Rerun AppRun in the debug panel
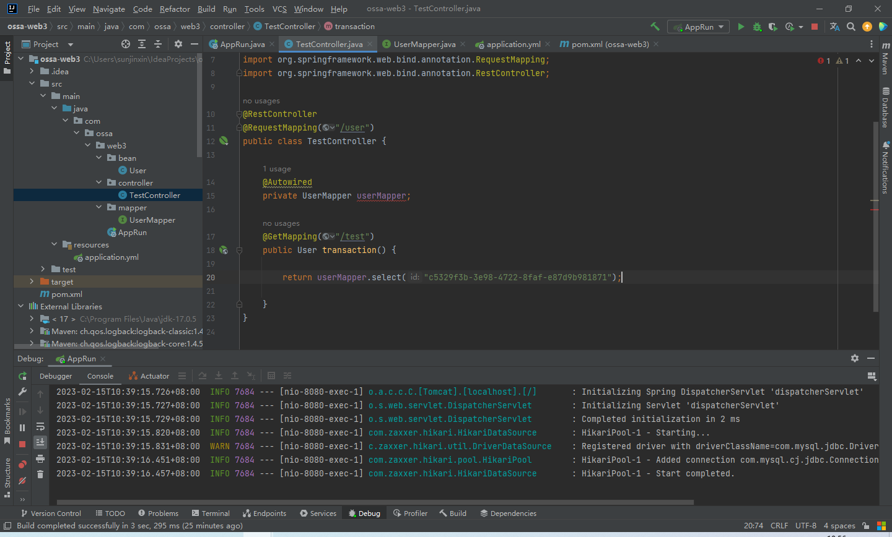 coord(22,376)
